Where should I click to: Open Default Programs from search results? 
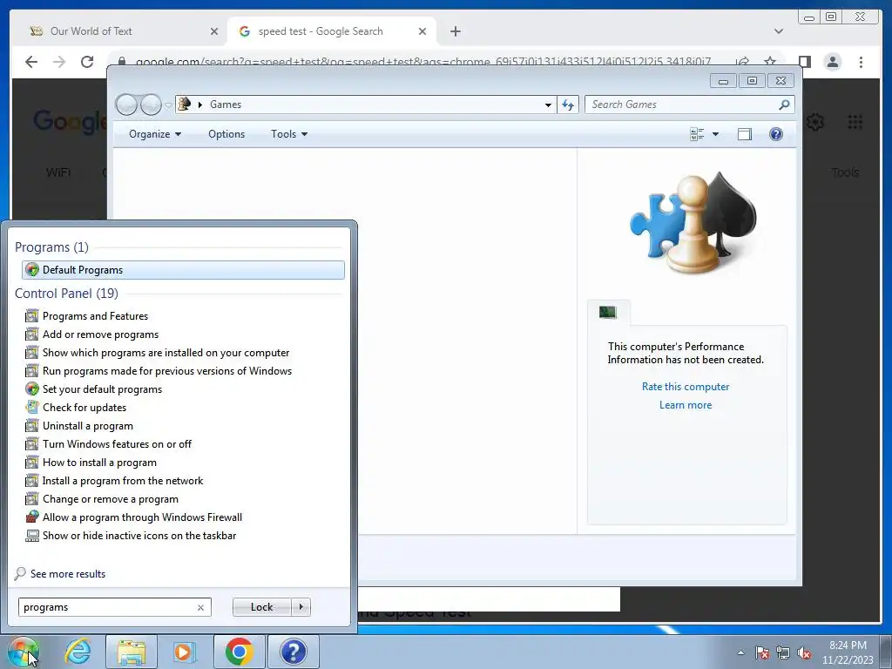click(x=183, y=270)
